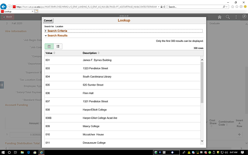Screen dimensions: 248x155
Task: Open File Explorer from the taskbar
Action: pyautogui.click(x=22, y=152)
